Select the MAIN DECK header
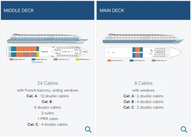Image resolution: width=192 pixels, height=137 pixels. [112, 11]
